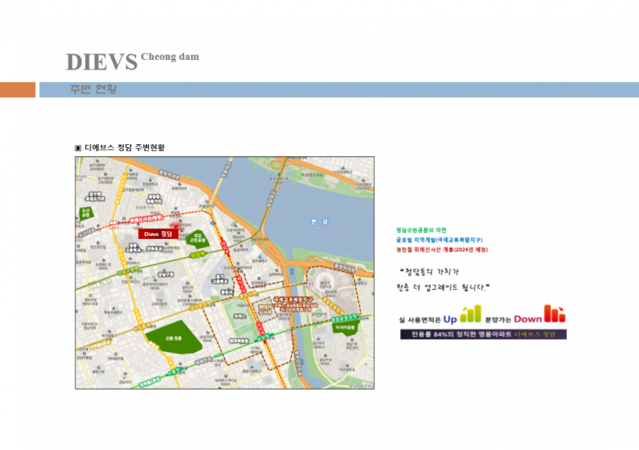Click the red Dievs 청담 map marker

click(159, 234)
